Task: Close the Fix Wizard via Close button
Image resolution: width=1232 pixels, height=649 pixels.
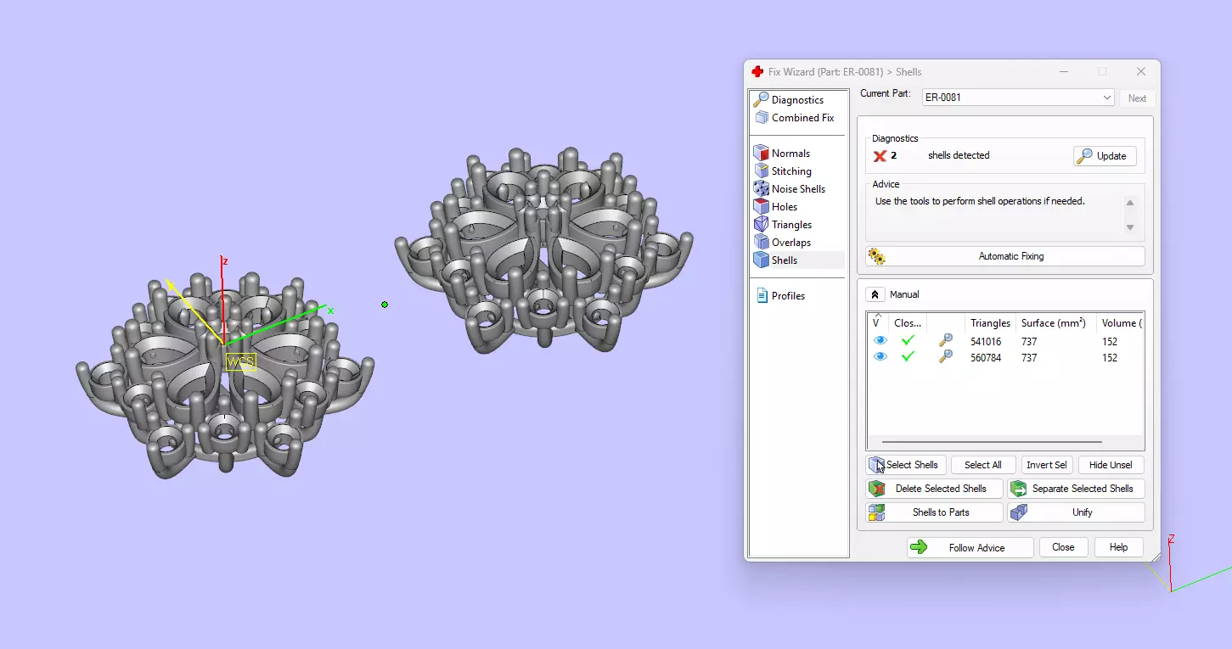Action: (1063, 547)
